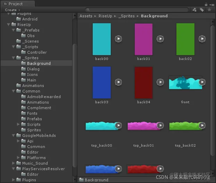Click _Sprites in the breadcrumb path
This screenshot has height=183, width=216.
tap(126, 16)
